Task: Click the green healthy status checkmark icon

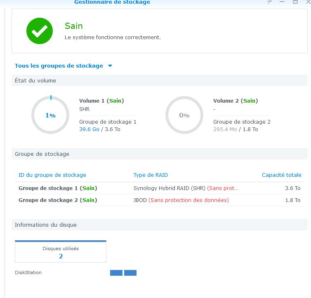Action: coord(40,31)
